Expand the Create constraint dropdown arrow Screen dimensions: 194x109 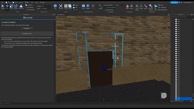[x=100, y=10]
